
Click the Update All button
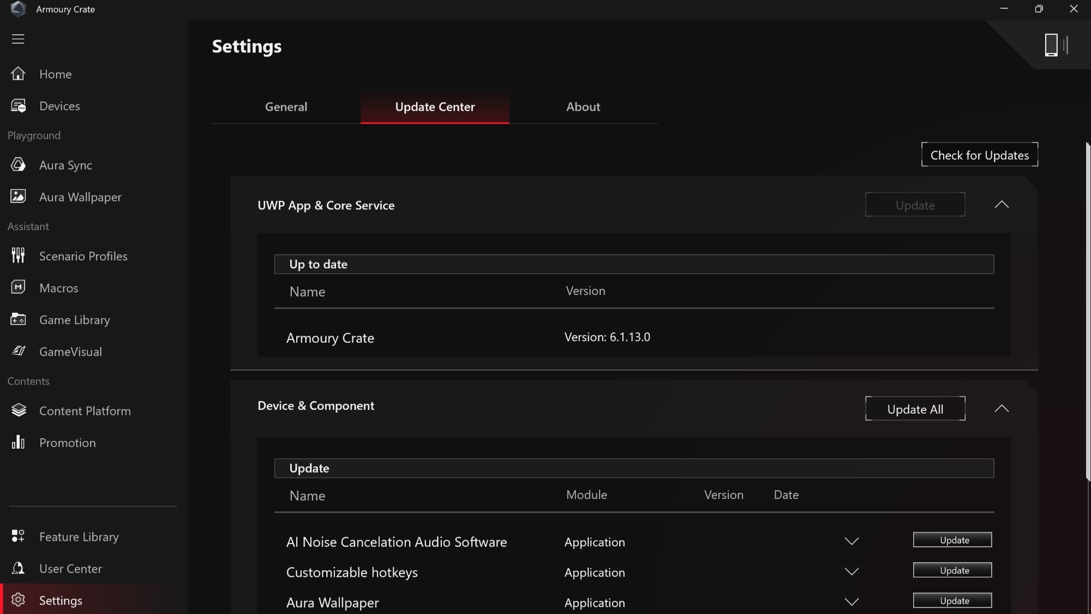915,409
